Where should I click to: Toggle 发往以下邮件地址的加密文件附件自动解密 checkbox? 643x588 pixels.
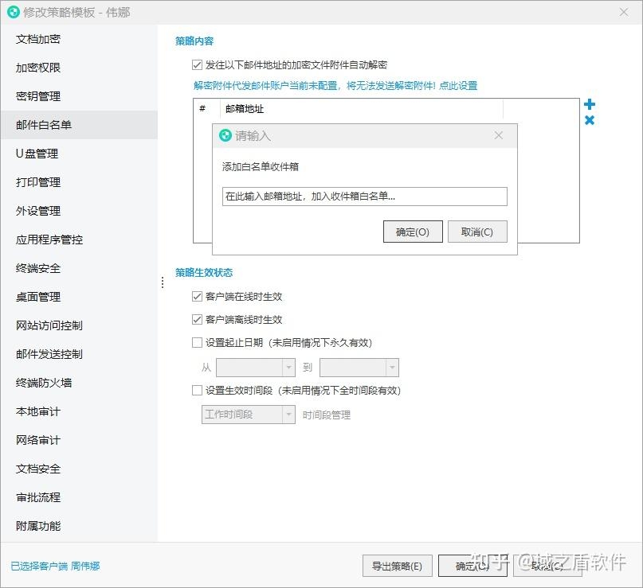pos(197,64)
